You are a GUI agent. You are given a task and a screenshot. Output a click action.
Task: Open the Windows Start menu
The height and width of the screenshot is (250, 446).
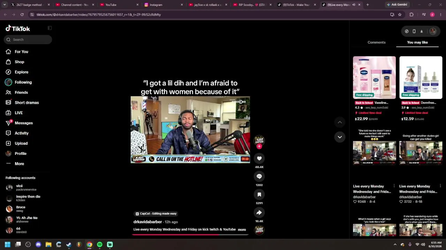pos(8,244)
